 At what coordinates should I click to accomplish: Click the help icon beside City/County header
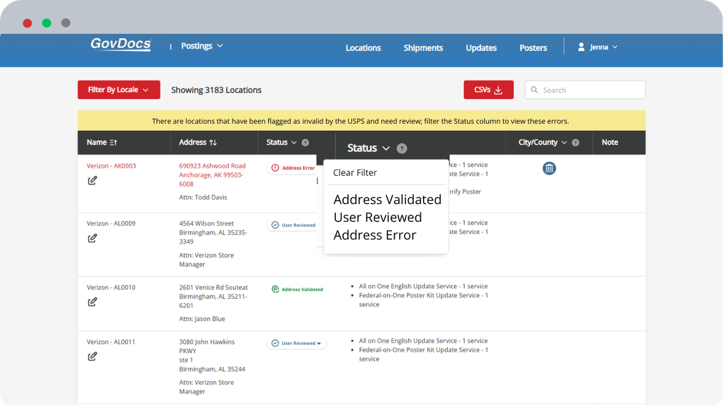coord(575,143)
